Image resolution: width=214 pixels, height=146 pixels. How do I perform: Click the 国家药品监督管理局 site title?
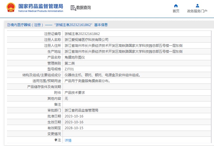point(41,6)
